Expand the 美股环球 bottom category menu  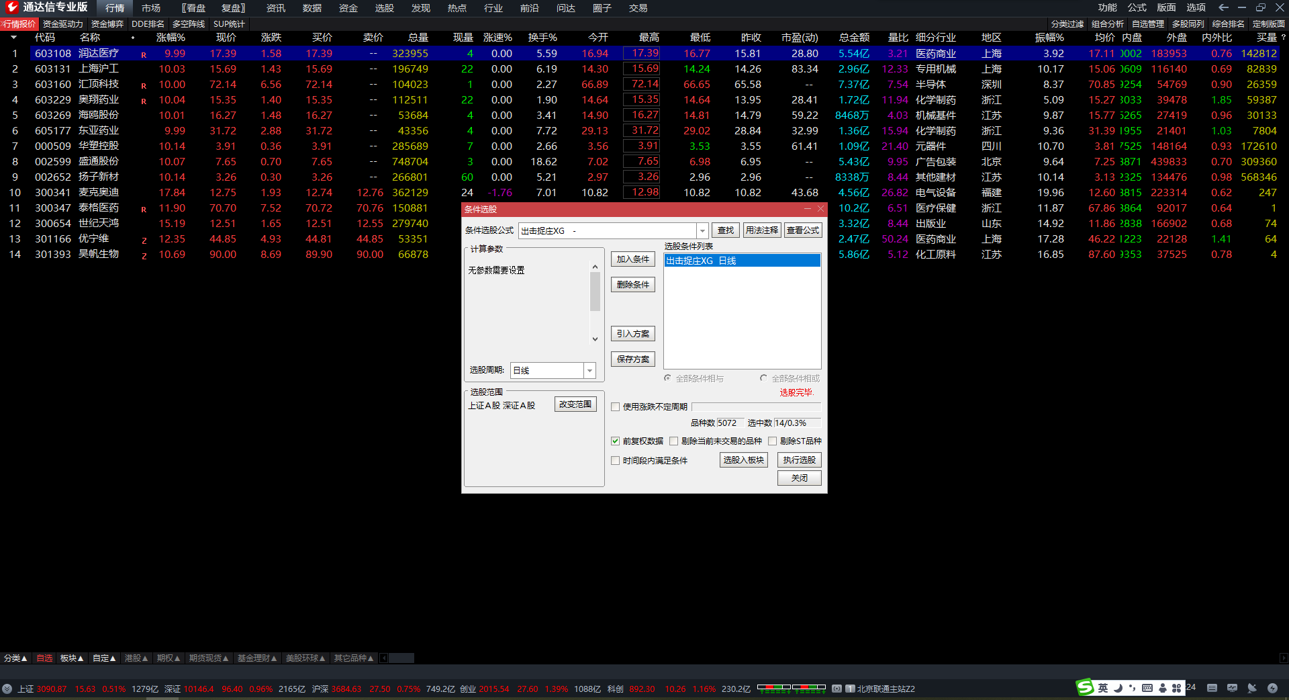pos(305,658)
